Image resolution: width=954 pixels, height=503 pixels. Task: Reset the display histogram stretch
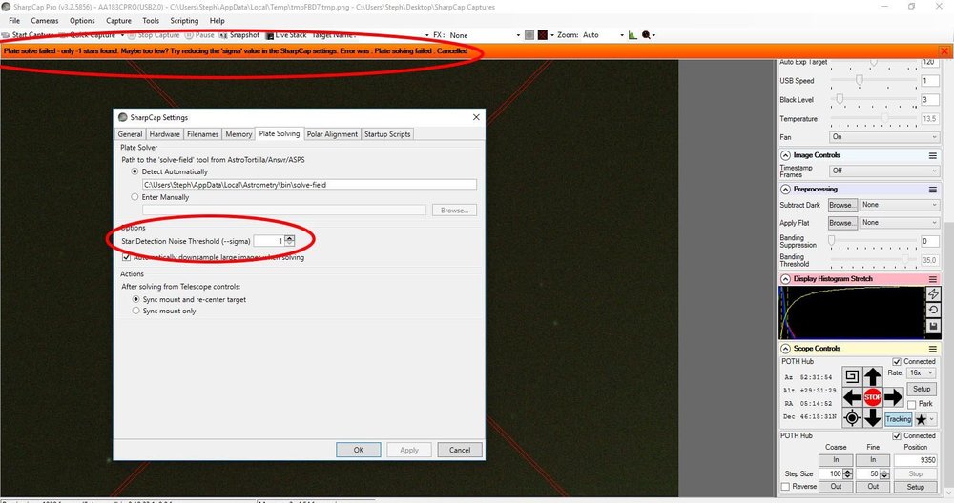(x=933, y=310)
